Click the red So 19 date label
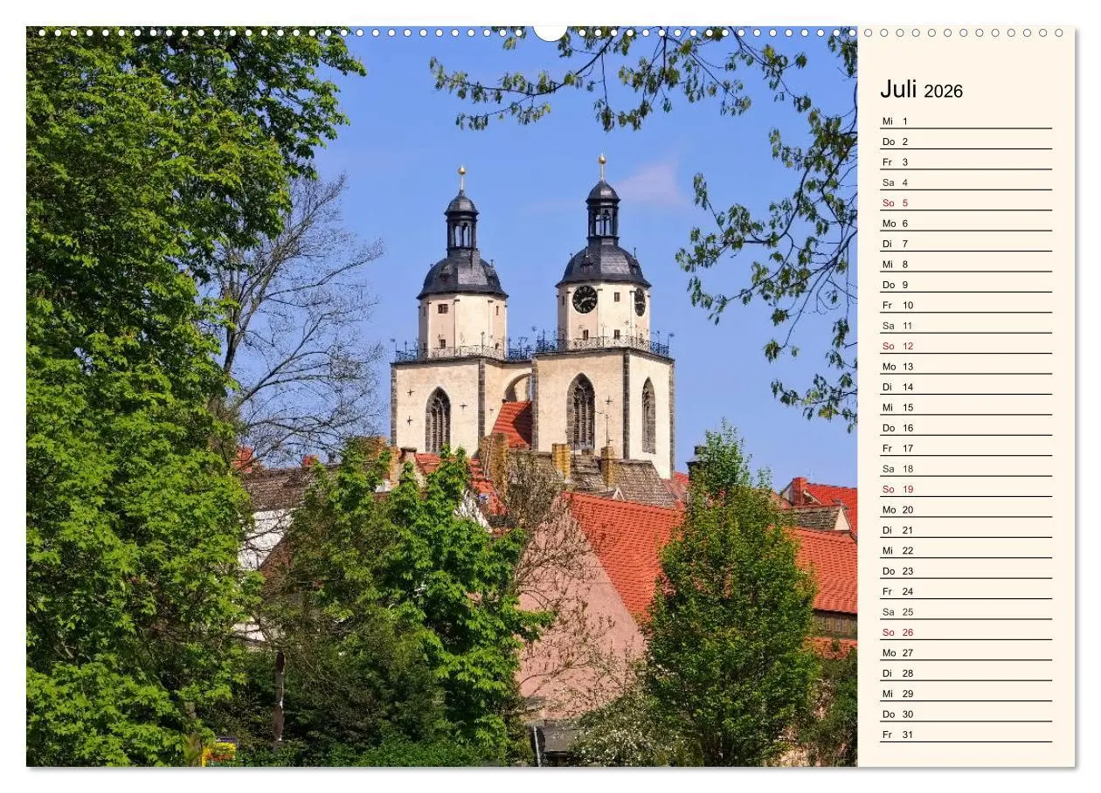Viewport: 1101px width, 793px height. (896, 489)
